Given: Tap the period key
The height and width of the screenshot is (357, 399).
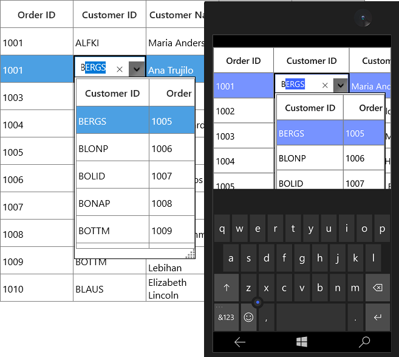Looking at the screenshot, I should 355,317.
